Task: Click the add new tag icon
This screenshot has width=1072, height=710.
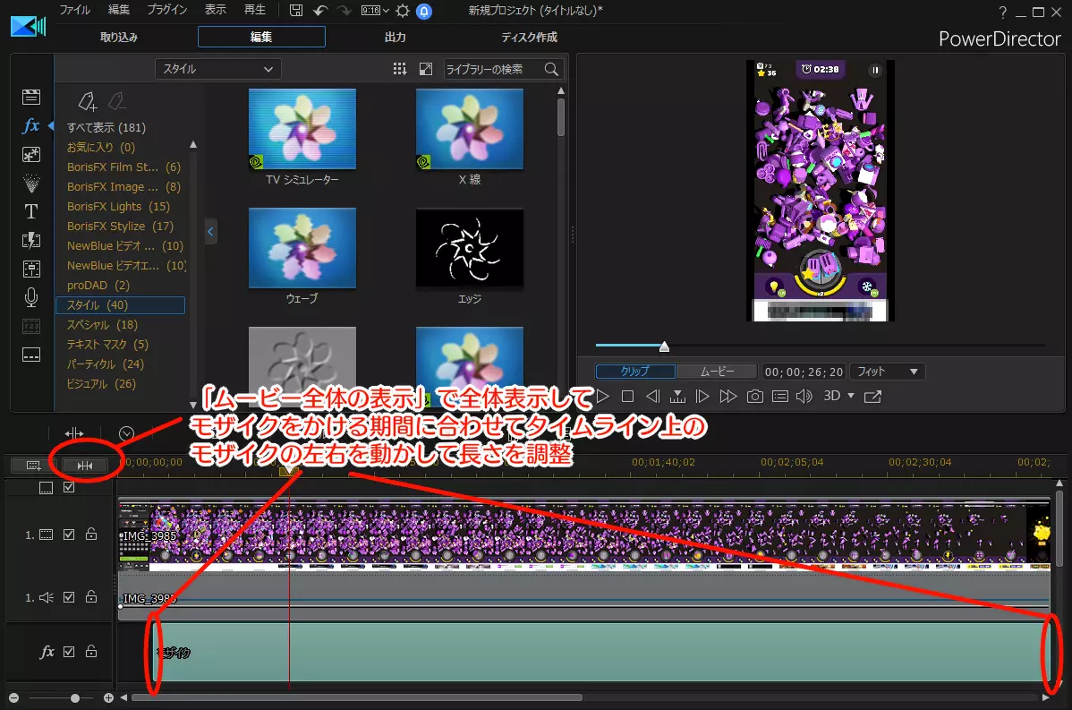Action: [88, 102]
